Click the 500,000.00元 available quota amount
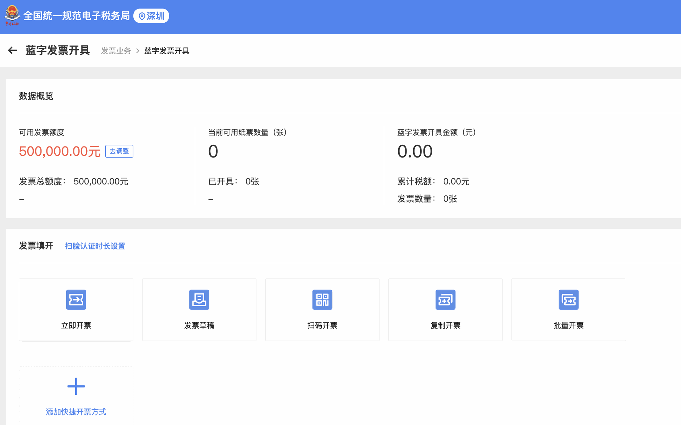 click(x=60, y=151)
